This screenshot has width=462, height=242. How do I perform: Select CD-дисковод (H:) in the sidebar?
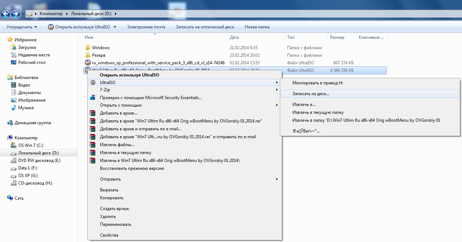point(35,183)
